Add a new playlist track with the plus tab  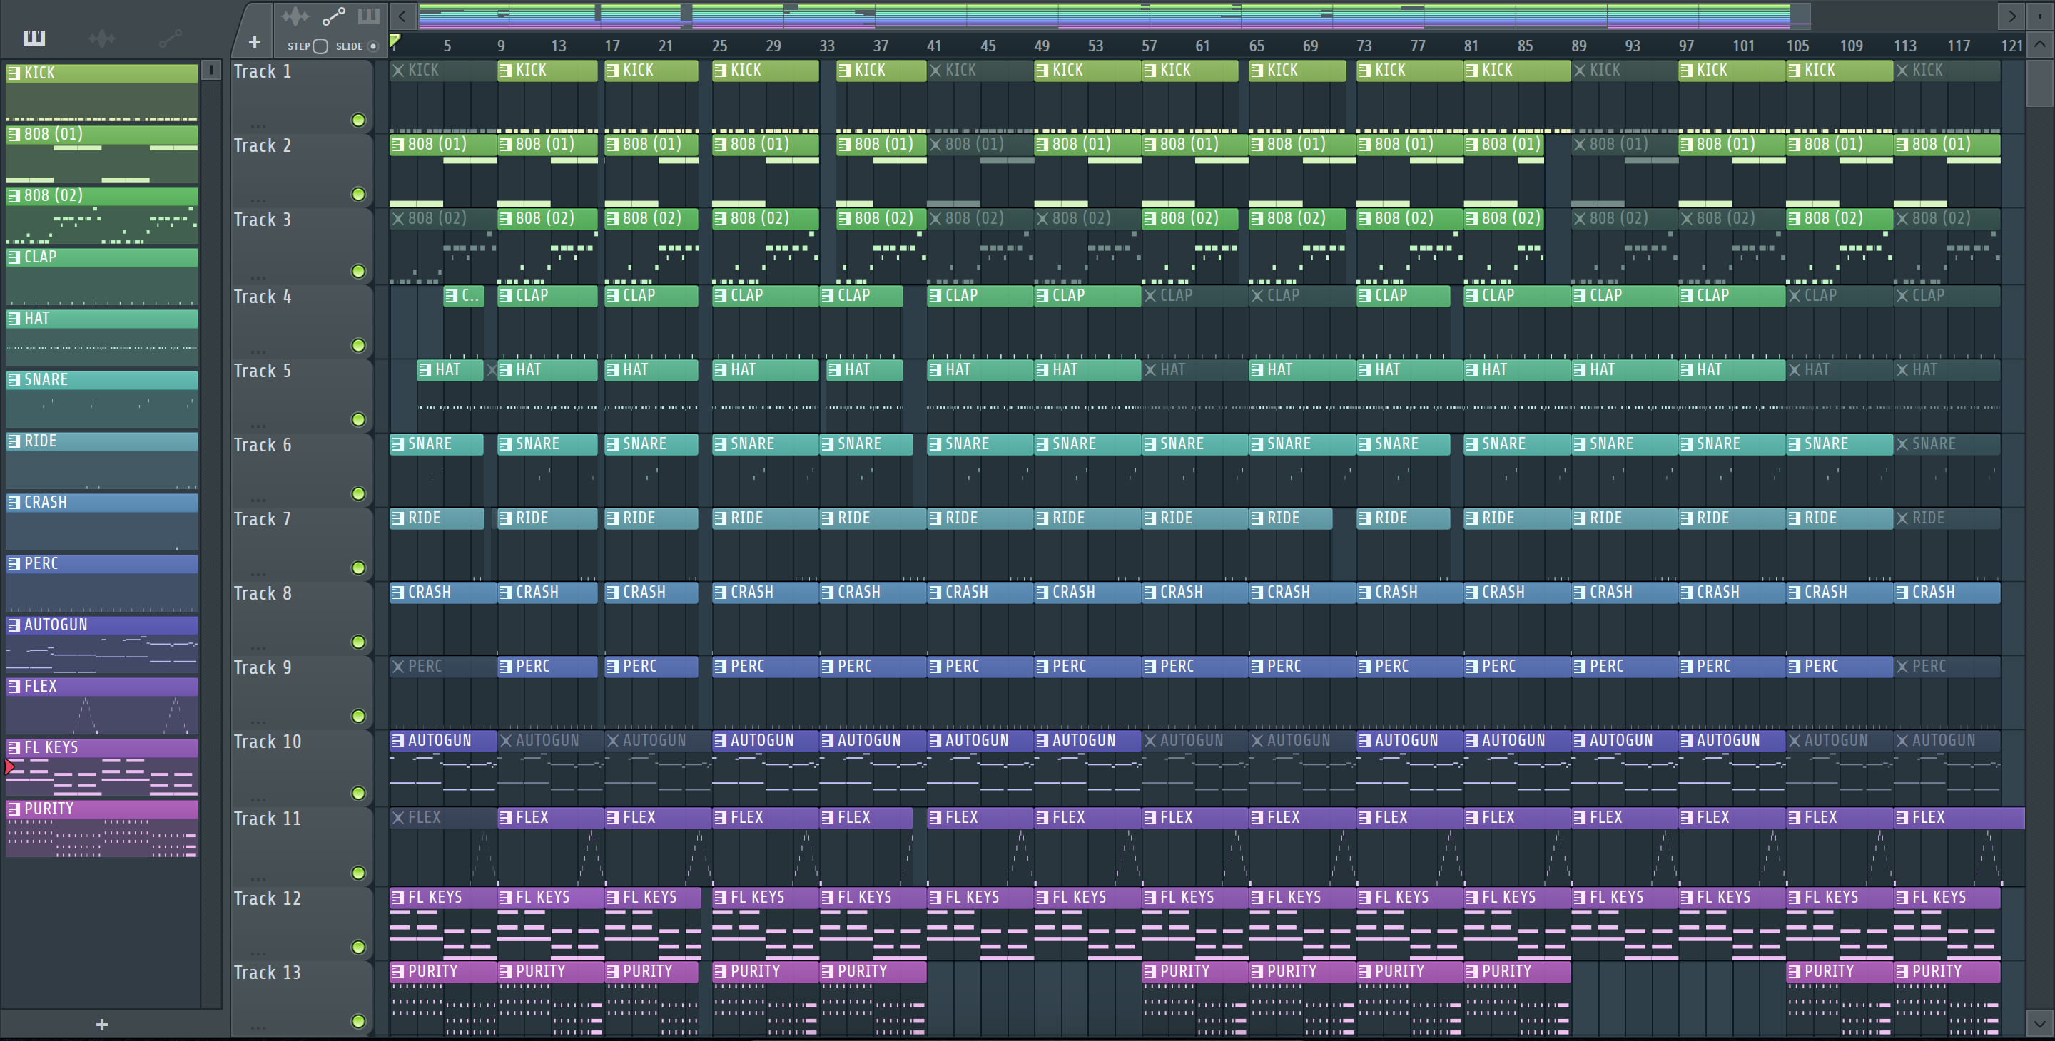(x=255, y=42)
